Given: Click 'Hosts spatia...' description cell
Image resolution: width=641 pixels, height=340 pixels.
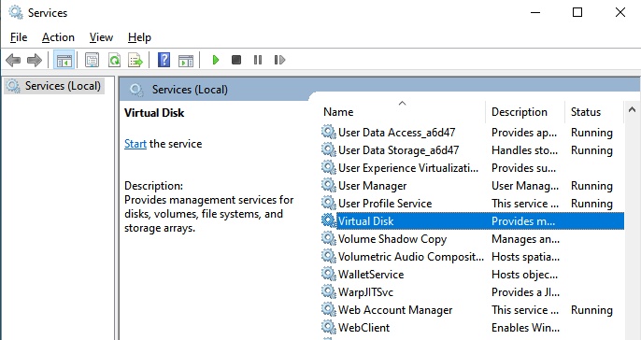Looking at the screenshot, I should tap(525, 257).
